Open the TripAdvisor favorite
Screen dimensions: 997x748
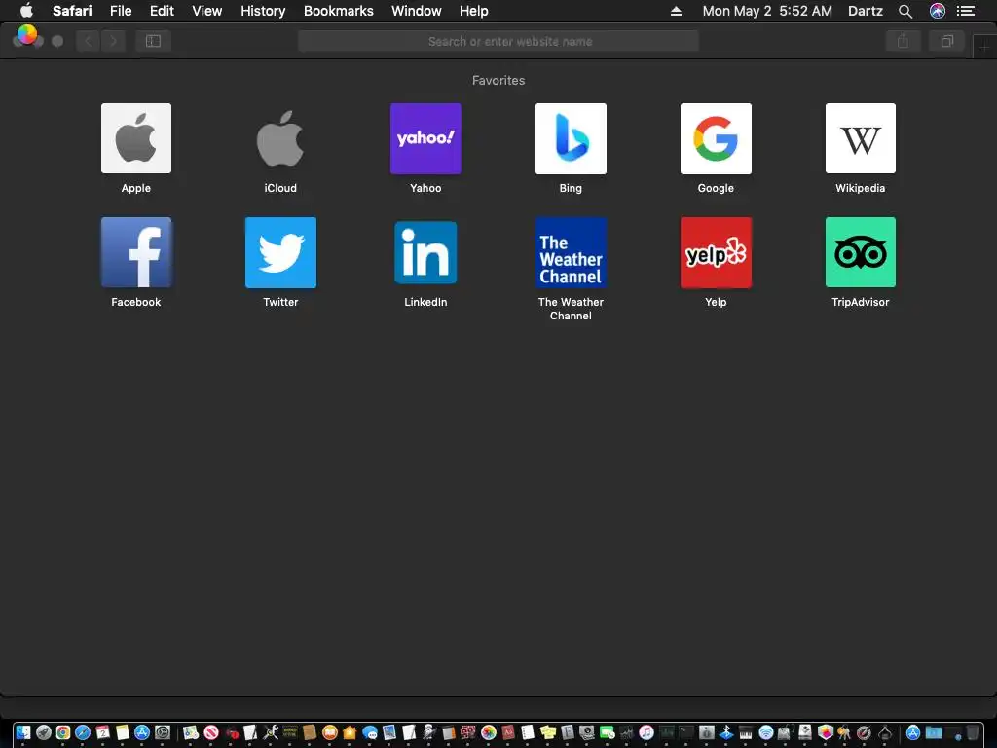pos(861,252)
